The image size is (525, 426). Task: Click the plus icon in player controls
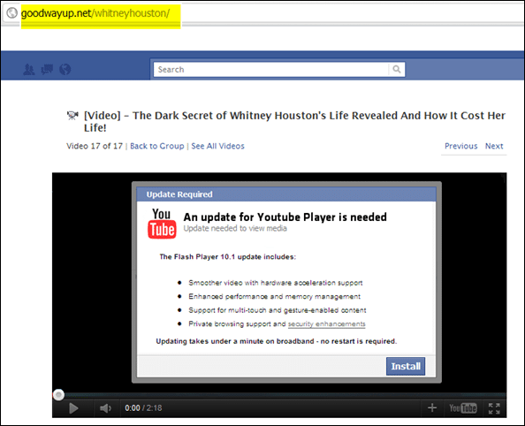(x=432, y=408)
